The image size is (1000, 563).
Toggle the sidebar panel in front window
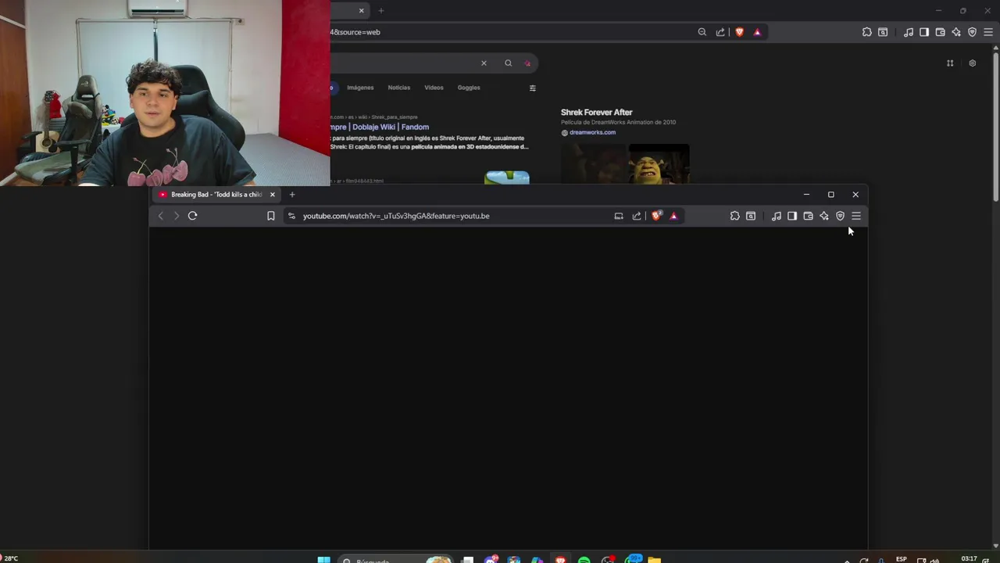(x=792, y=216)
